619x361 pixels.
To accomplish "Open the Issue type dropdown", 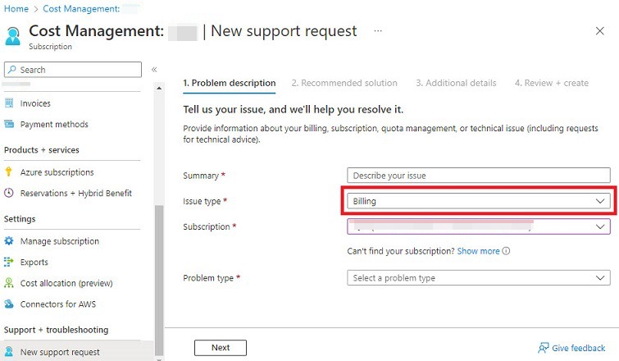I will (x=479, y=201).
